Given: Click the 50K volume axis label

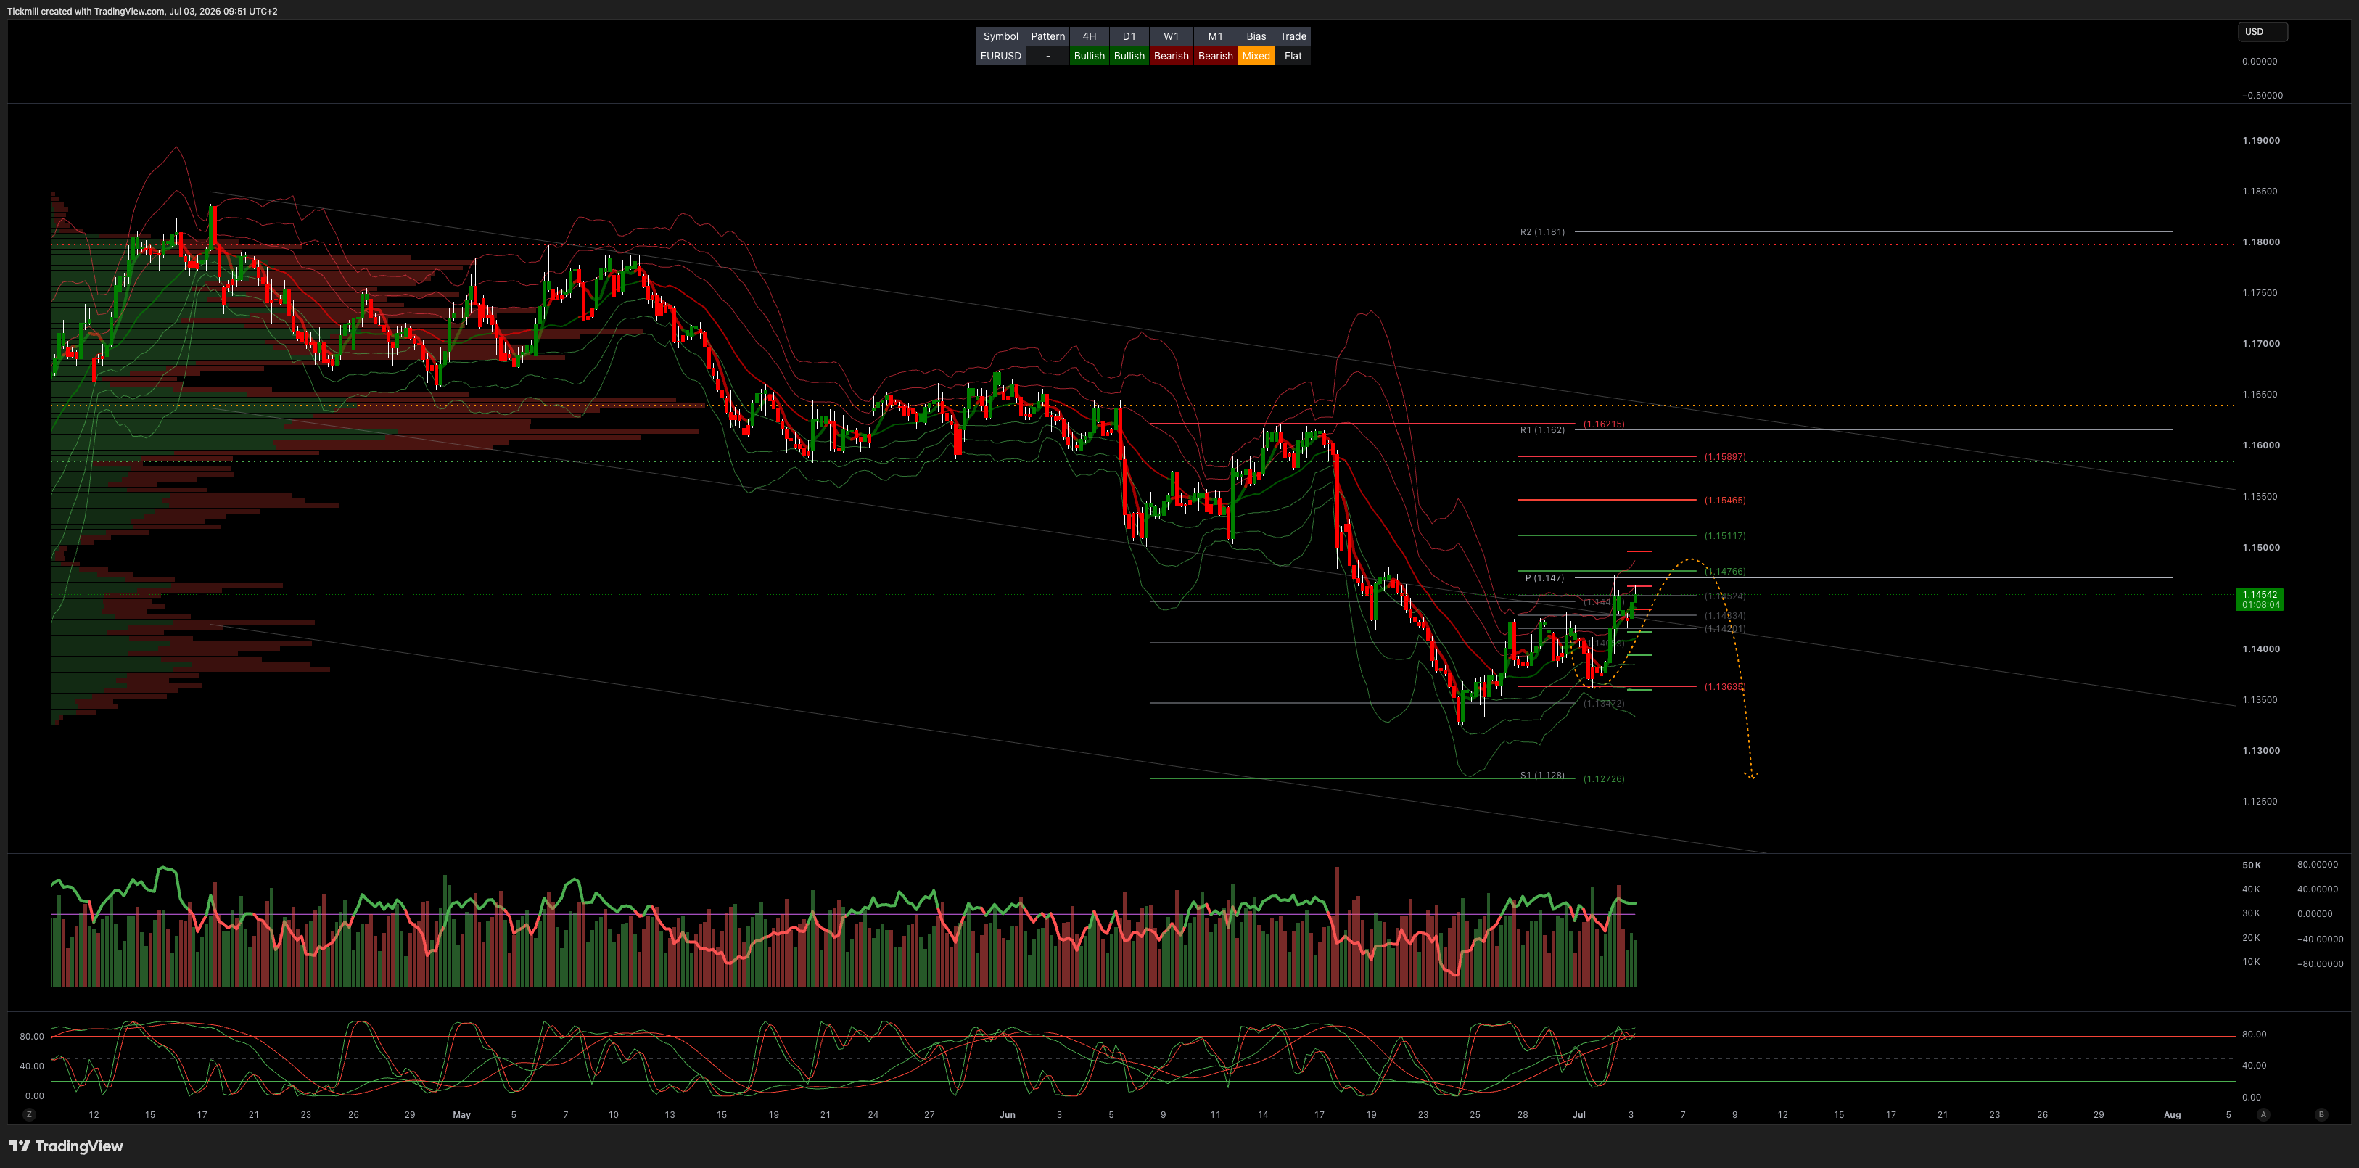Looking at the screenshot, I should point(2252,865).
